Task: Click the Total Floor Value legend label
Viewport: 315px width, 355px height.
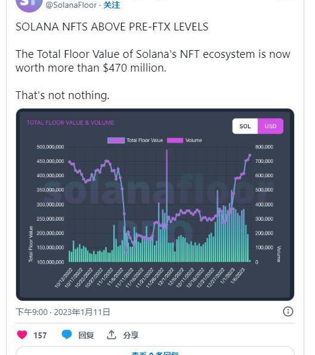Action: (x=144, y=140)
